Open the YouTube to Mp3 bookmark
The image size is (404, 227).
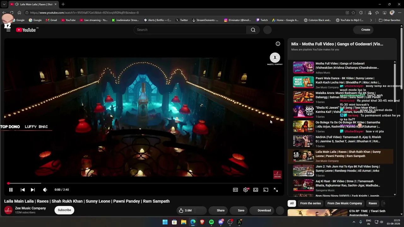tap(350, 20)
